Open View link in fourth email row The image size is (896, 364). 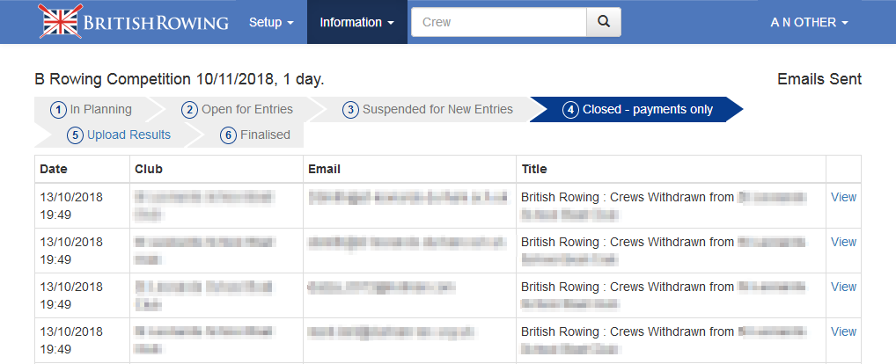[843, 331]
